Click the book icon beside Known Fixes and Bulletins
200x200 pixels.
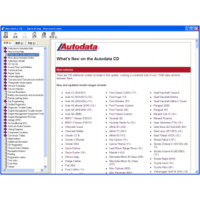(6, 67)
